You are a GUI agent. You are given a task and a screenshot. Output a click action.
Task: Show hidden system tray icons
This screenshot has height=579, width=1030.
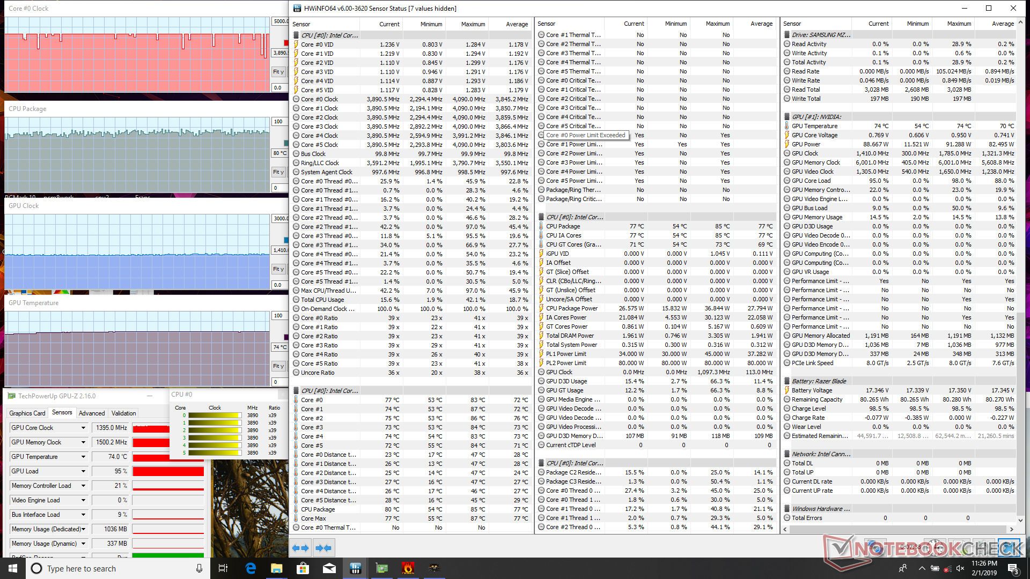922,568
